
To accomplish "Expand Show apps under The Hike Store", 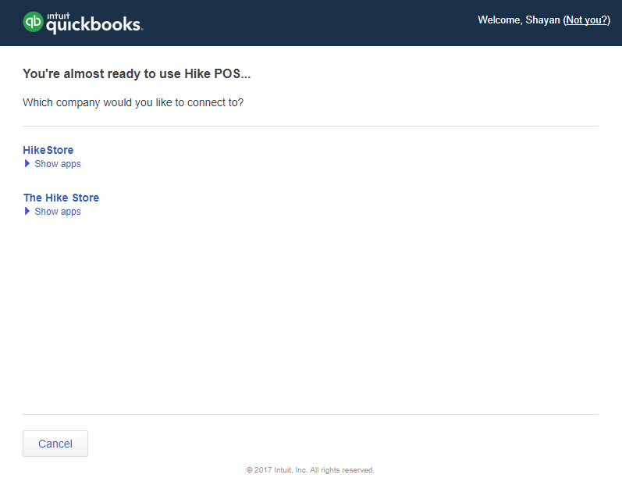I will click(x=53, y=211).
